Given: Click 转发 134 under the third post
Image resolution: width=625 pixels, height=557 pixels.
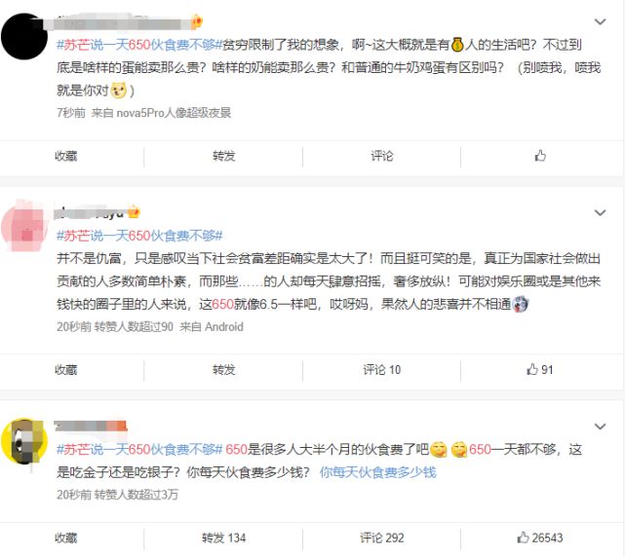Looking at the screenshot, I should tap(223, 538).
